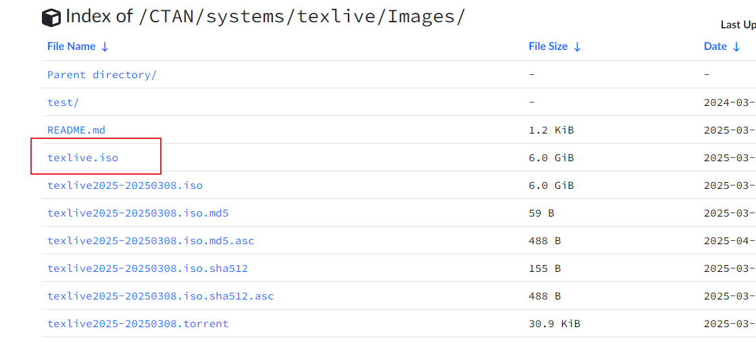Click the File Size sort arrow
Image resolution: width=756 pixels, height=342 pixels.
577,47
